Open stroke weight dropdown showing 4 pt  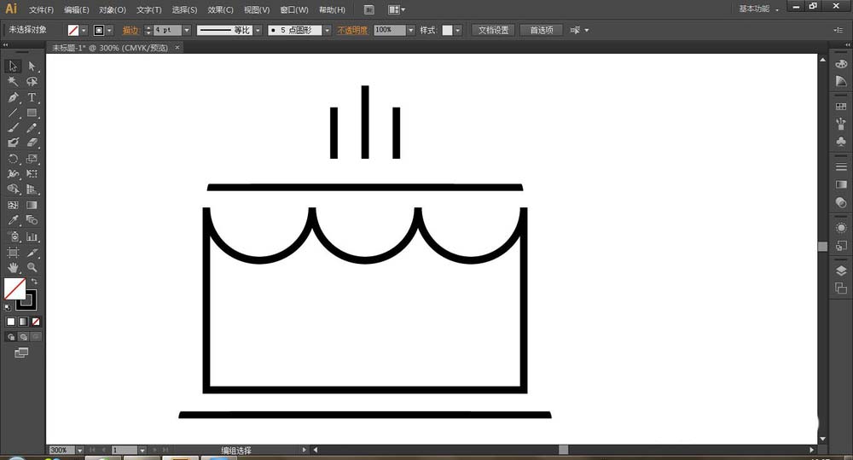coord(187,30)
